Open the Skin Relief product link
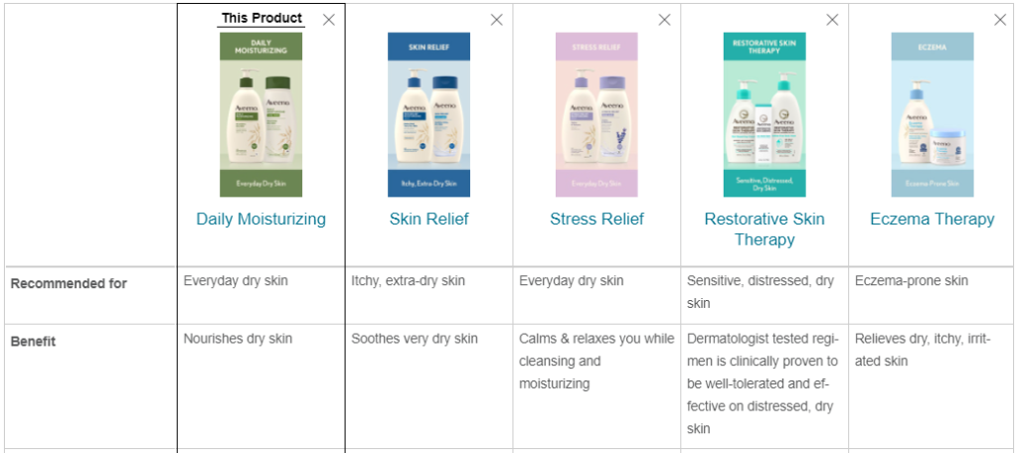Screen dimensions: 1018x453 [x=429, y=219]
